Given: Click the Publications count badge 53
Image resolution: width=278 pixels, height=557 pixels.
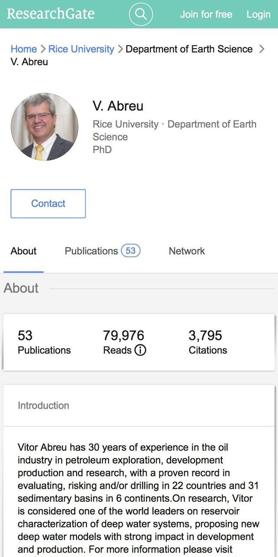Looking at the screenshot, I should point(131,251).
